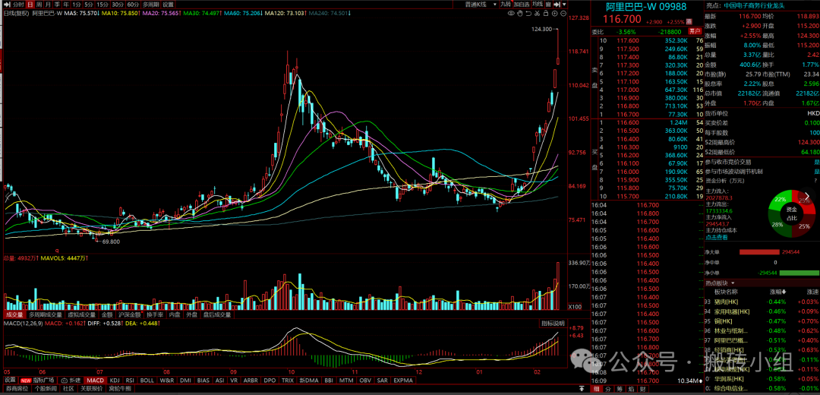Select the 季 quarterly period tab
The image size is (820, 395).
[x=56, y=5]
